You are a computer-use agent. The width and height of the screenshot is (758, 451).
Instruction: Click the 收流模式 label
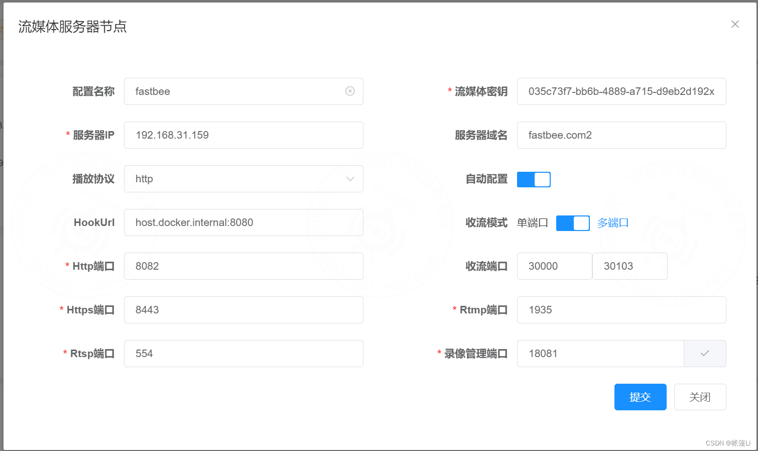pos(487,222)
